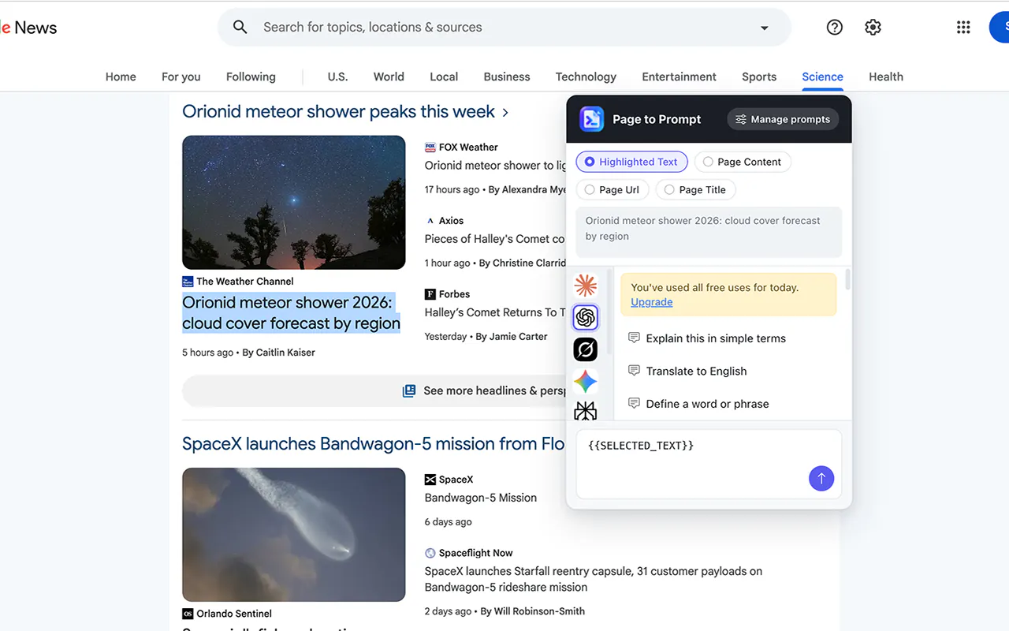Select the ChatGPT provider icon
1009x631 pixels.
585,318
